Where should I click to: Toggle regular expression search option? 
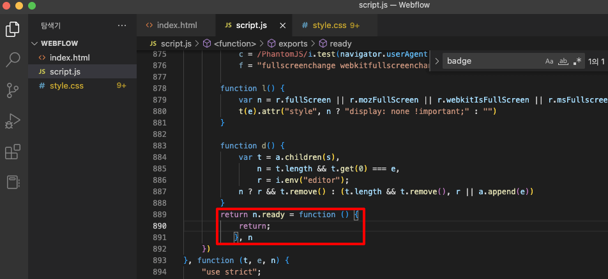577,61
